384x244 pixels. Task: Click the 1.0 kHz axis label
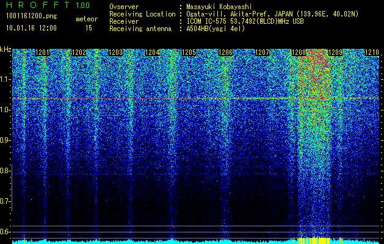tap(5, 110)
